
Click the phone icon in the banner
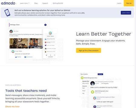pos(7,13)
